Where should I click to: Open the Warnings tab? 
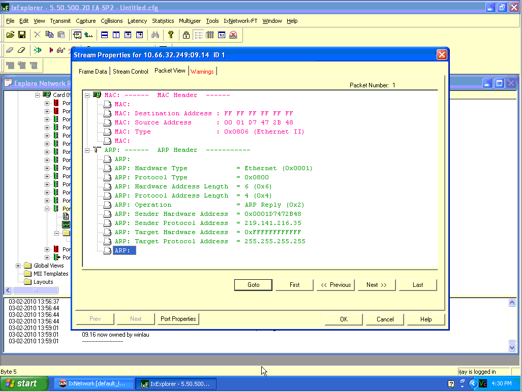pos(202,72)
